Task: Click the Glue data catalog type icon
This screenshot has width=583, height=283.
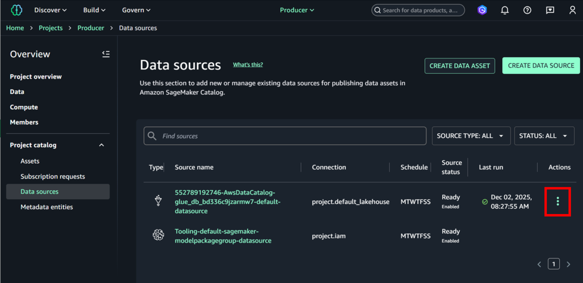Action: coord(158,201)
